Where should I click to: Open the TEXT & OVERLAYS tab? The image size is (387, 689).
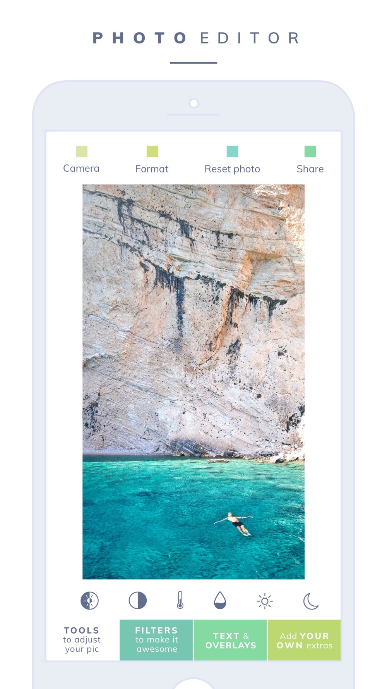click(x=230, y=640)
